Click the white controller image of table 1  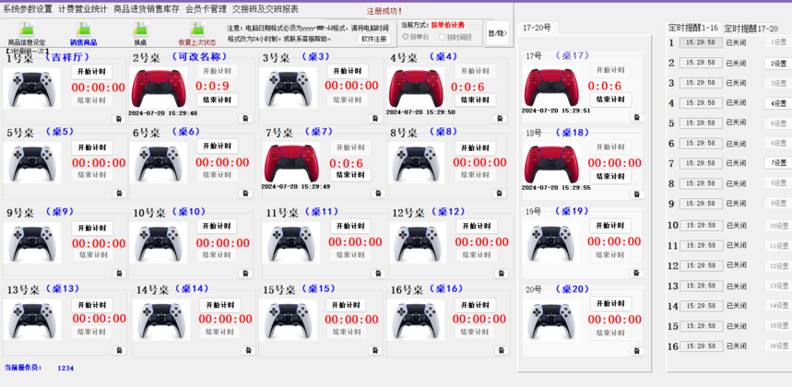point(31,88)
